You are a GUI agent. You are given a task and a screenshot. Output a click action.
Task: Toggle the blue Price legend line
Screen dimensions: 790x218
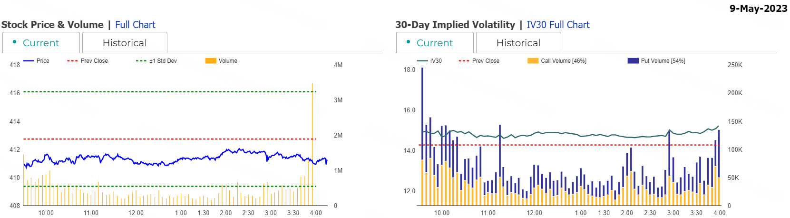(29, 61)
